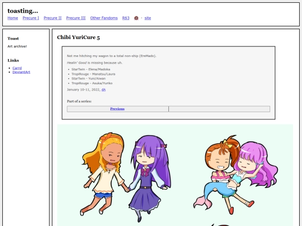Click the 'StarTwin - Elena/Madoka' list item
The height and width of the screenshot is (226, 302).
coord(91,69)
